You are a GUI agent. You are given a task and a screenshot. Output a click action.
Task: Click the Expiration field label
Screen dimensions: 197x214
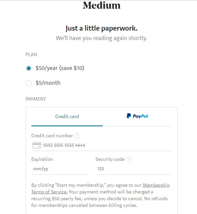tap(42, 159)
